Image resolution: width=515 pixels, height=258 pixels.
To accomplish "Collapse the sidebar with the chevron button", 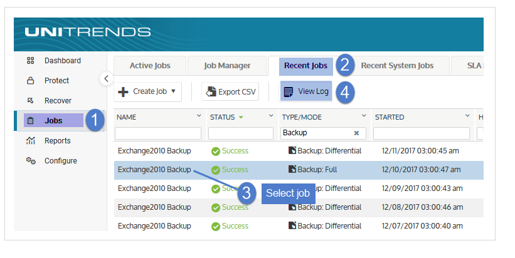I will click(x=107, y=78).
